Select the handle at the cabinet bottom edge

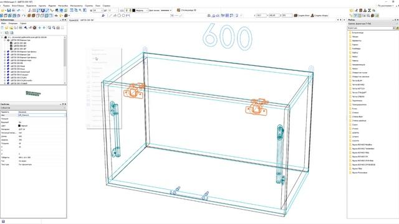point(190,194)
